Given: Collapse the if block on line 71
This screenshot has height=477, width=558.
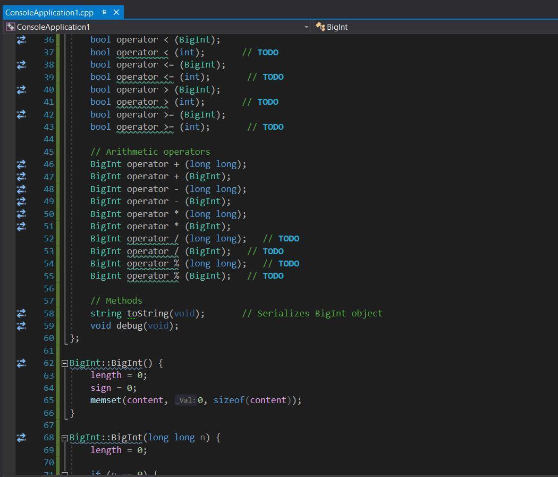Looking at the screenshot, I should coord(65,474).
